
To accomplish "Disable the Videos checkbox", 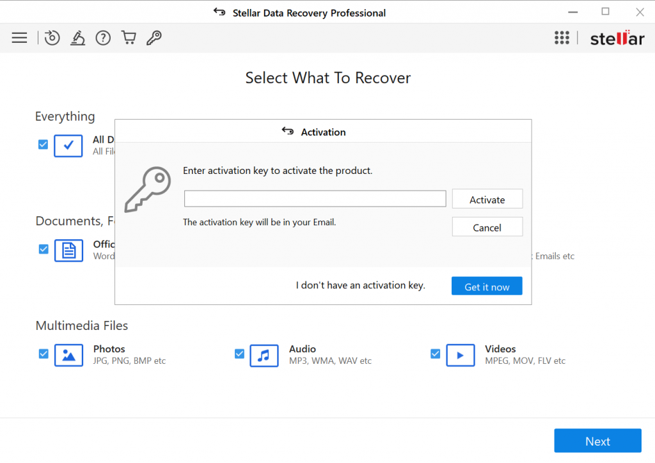I will pos(435,354).
